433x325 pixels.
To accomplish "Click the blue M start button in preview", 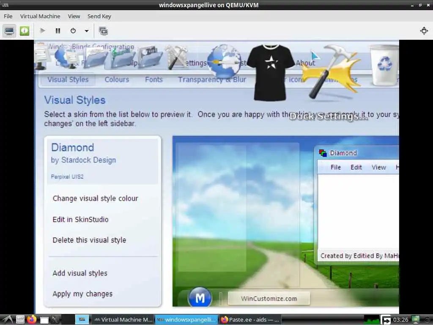I will tap(200, 298).
